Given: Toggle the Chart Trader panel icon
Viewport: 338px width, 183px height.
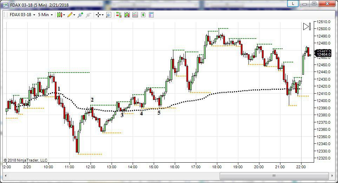Looking at the screenshot, I should point(119,15).
